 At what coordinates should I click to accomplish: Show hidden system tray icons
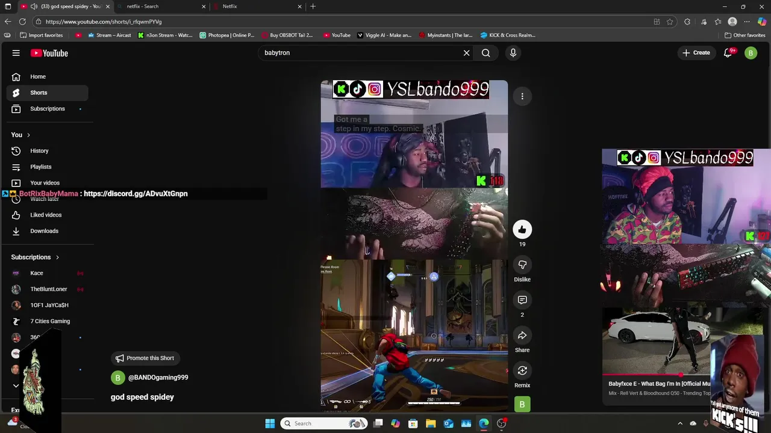coord(680,423)
